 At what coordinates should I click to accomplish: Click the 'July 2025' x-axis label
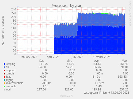tap(77, 57)
